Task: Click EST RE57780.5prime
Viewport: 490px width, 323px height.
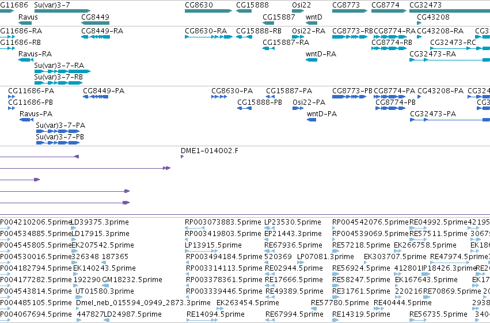Action: 314,309
